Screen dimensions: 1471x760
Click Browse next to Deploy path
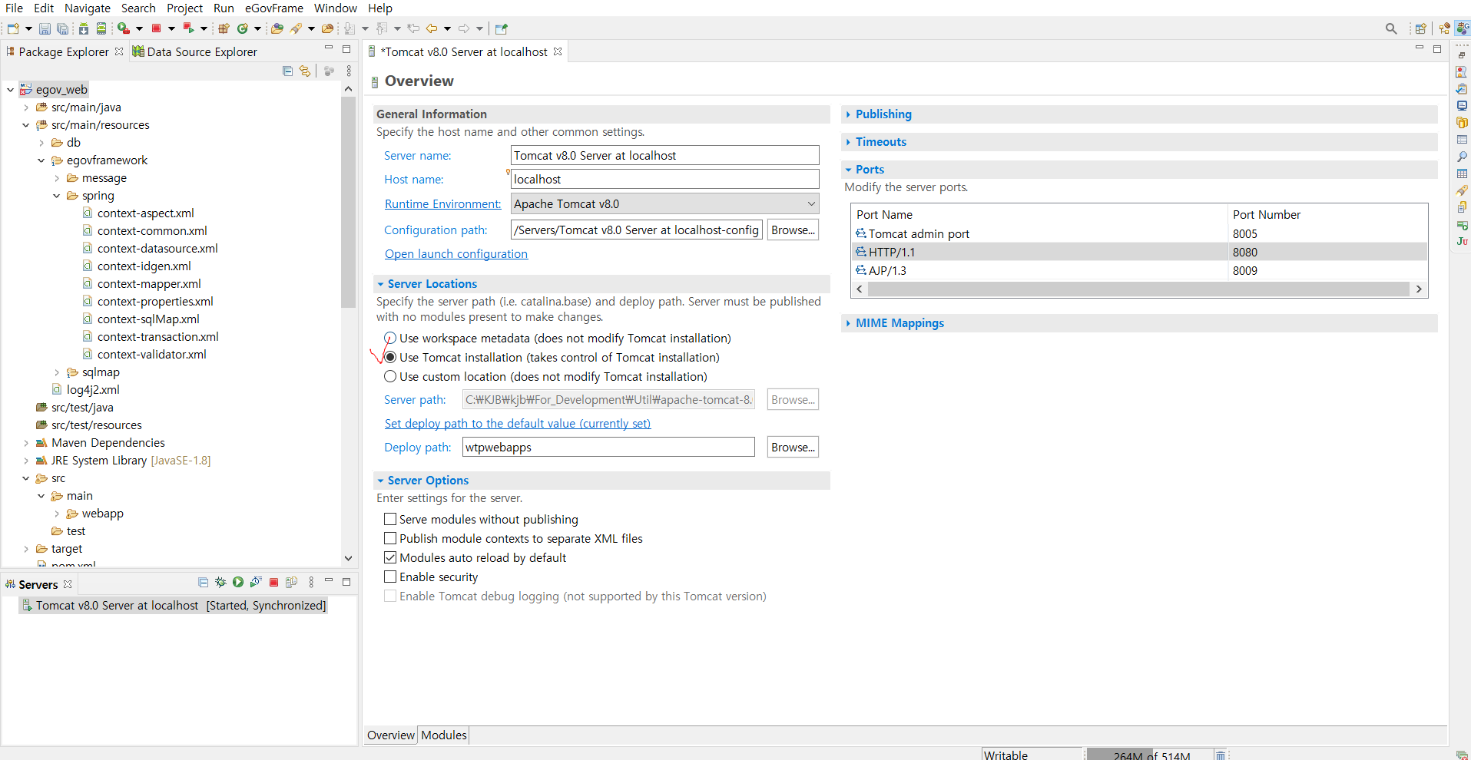pyautogui.click(x=793, y=447)
